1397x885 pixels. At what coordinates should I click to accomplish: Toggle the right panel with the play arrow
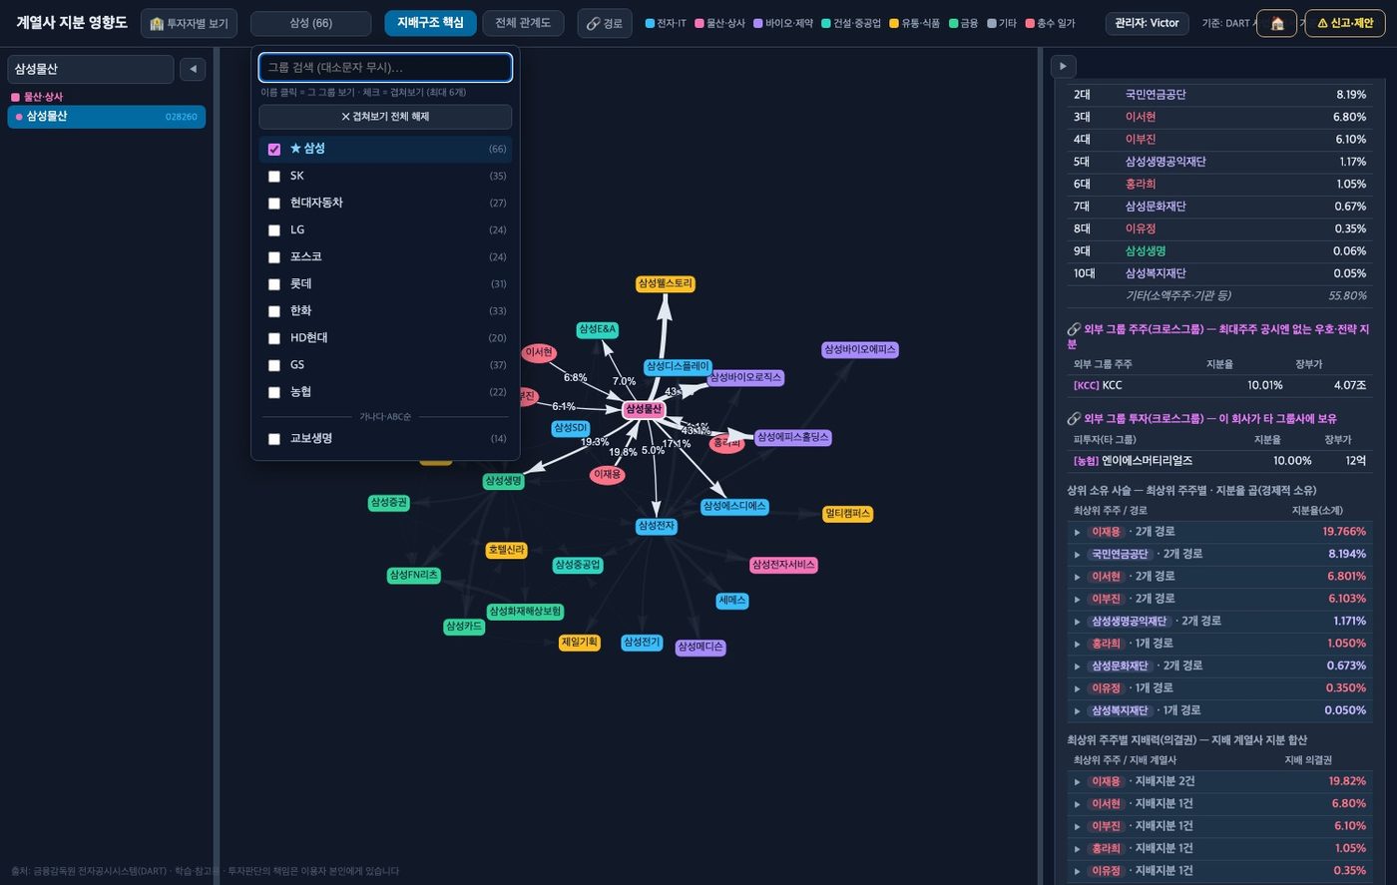[x=1063, y=66]
